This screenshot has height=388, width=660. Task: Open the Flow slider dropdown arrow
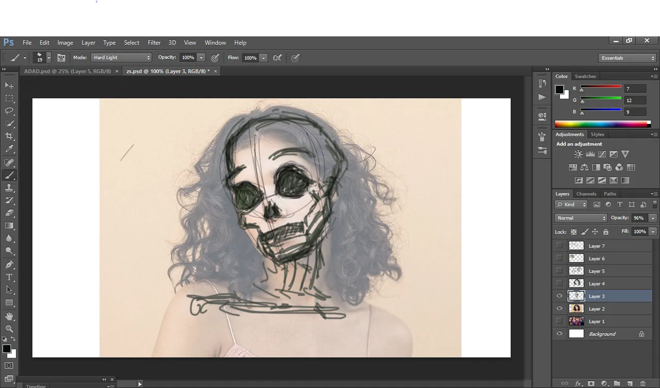pos(263,58)
